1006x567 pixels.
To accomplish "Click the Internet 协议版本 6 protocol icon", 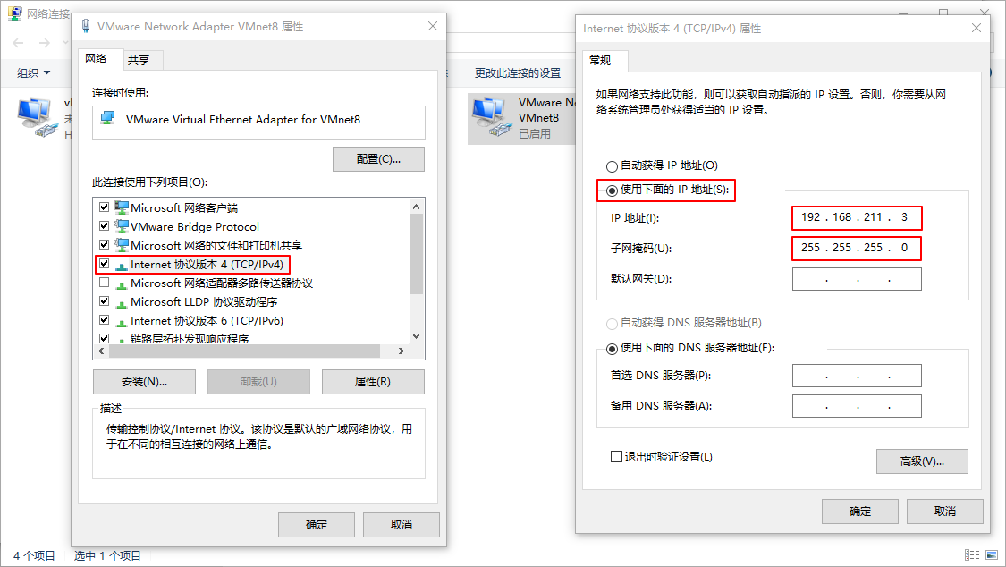I will pos(122,320).
